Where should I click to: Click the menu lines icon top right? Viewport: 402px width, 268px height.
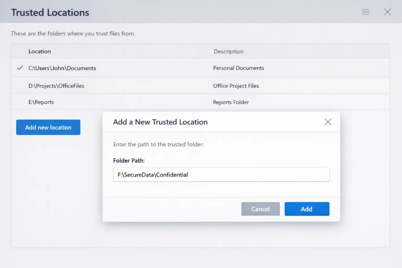(x=366, y=12)
